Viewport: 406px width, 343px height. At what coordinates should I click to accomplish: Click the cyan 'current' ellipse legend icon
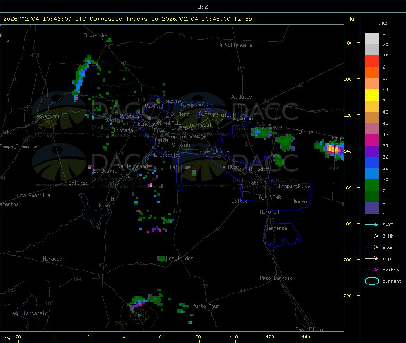(372, 281)
